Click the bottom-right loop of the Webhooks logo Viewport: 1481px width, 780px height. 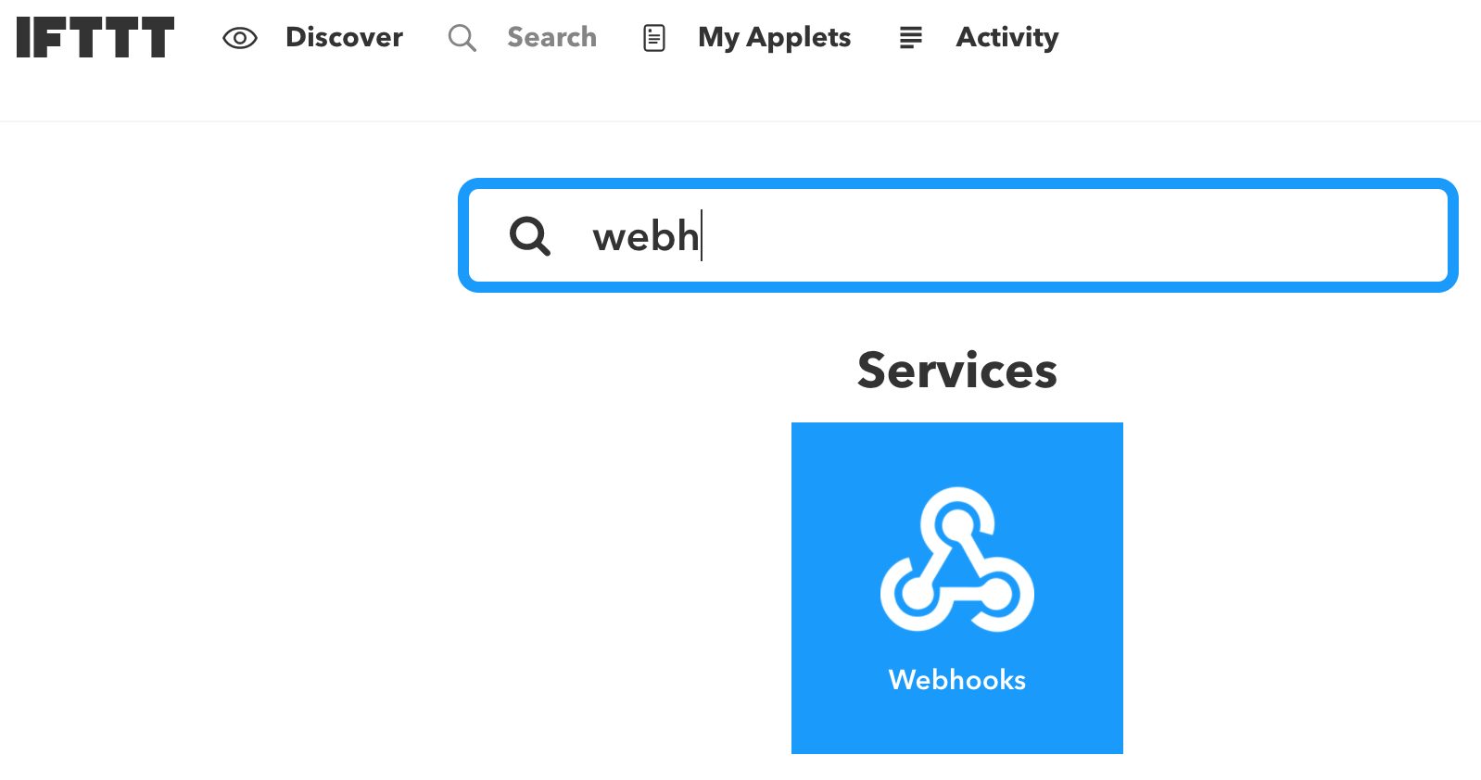(x=999, y=593)
